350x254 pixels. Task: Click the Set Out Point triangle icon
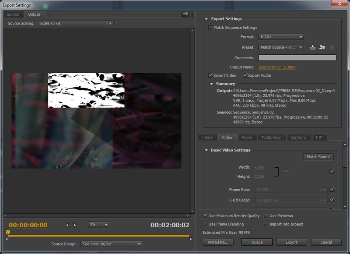(x=75, y=225)
